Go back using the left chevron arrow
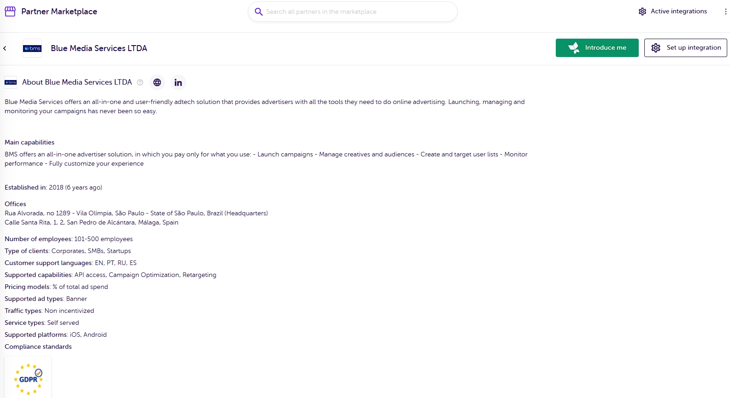Screen dimensions: 730x398 click(5, 48)
